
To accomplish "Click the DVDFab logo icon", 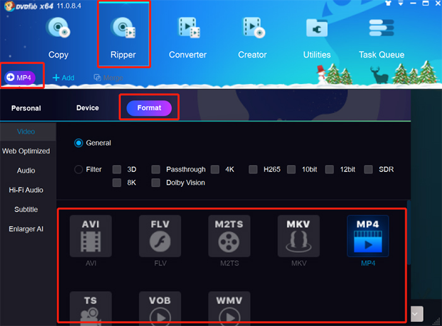I will click(9, 6).
